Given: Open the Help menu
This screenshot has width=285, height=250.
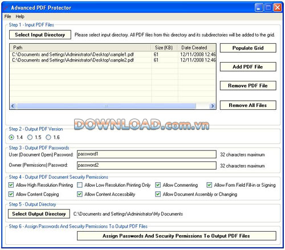Looking at the screenshot, I should click(x=20, y=17).
